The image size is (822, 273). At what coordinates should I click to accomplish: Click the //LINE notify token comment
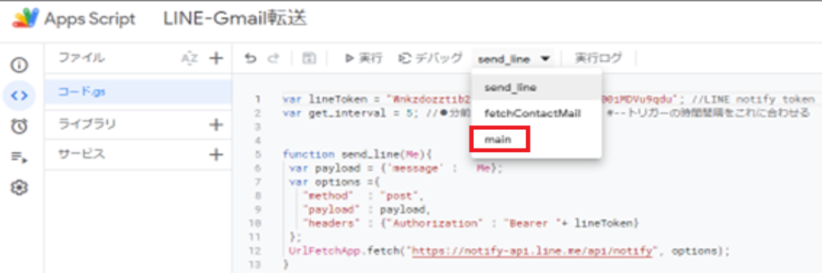754,99
